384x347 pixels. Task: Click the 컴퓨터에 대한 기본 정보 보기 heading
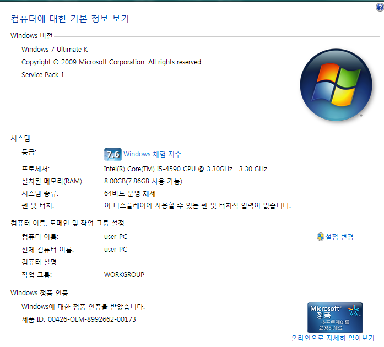(70, 19)
